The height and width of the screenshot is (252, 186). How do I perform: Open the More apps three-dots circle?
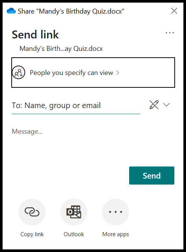(116, 212)
